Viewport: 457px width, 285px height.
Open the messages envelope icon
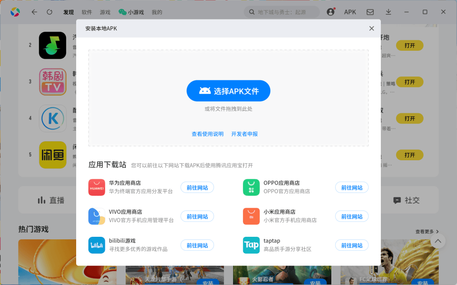click(370, 12)
